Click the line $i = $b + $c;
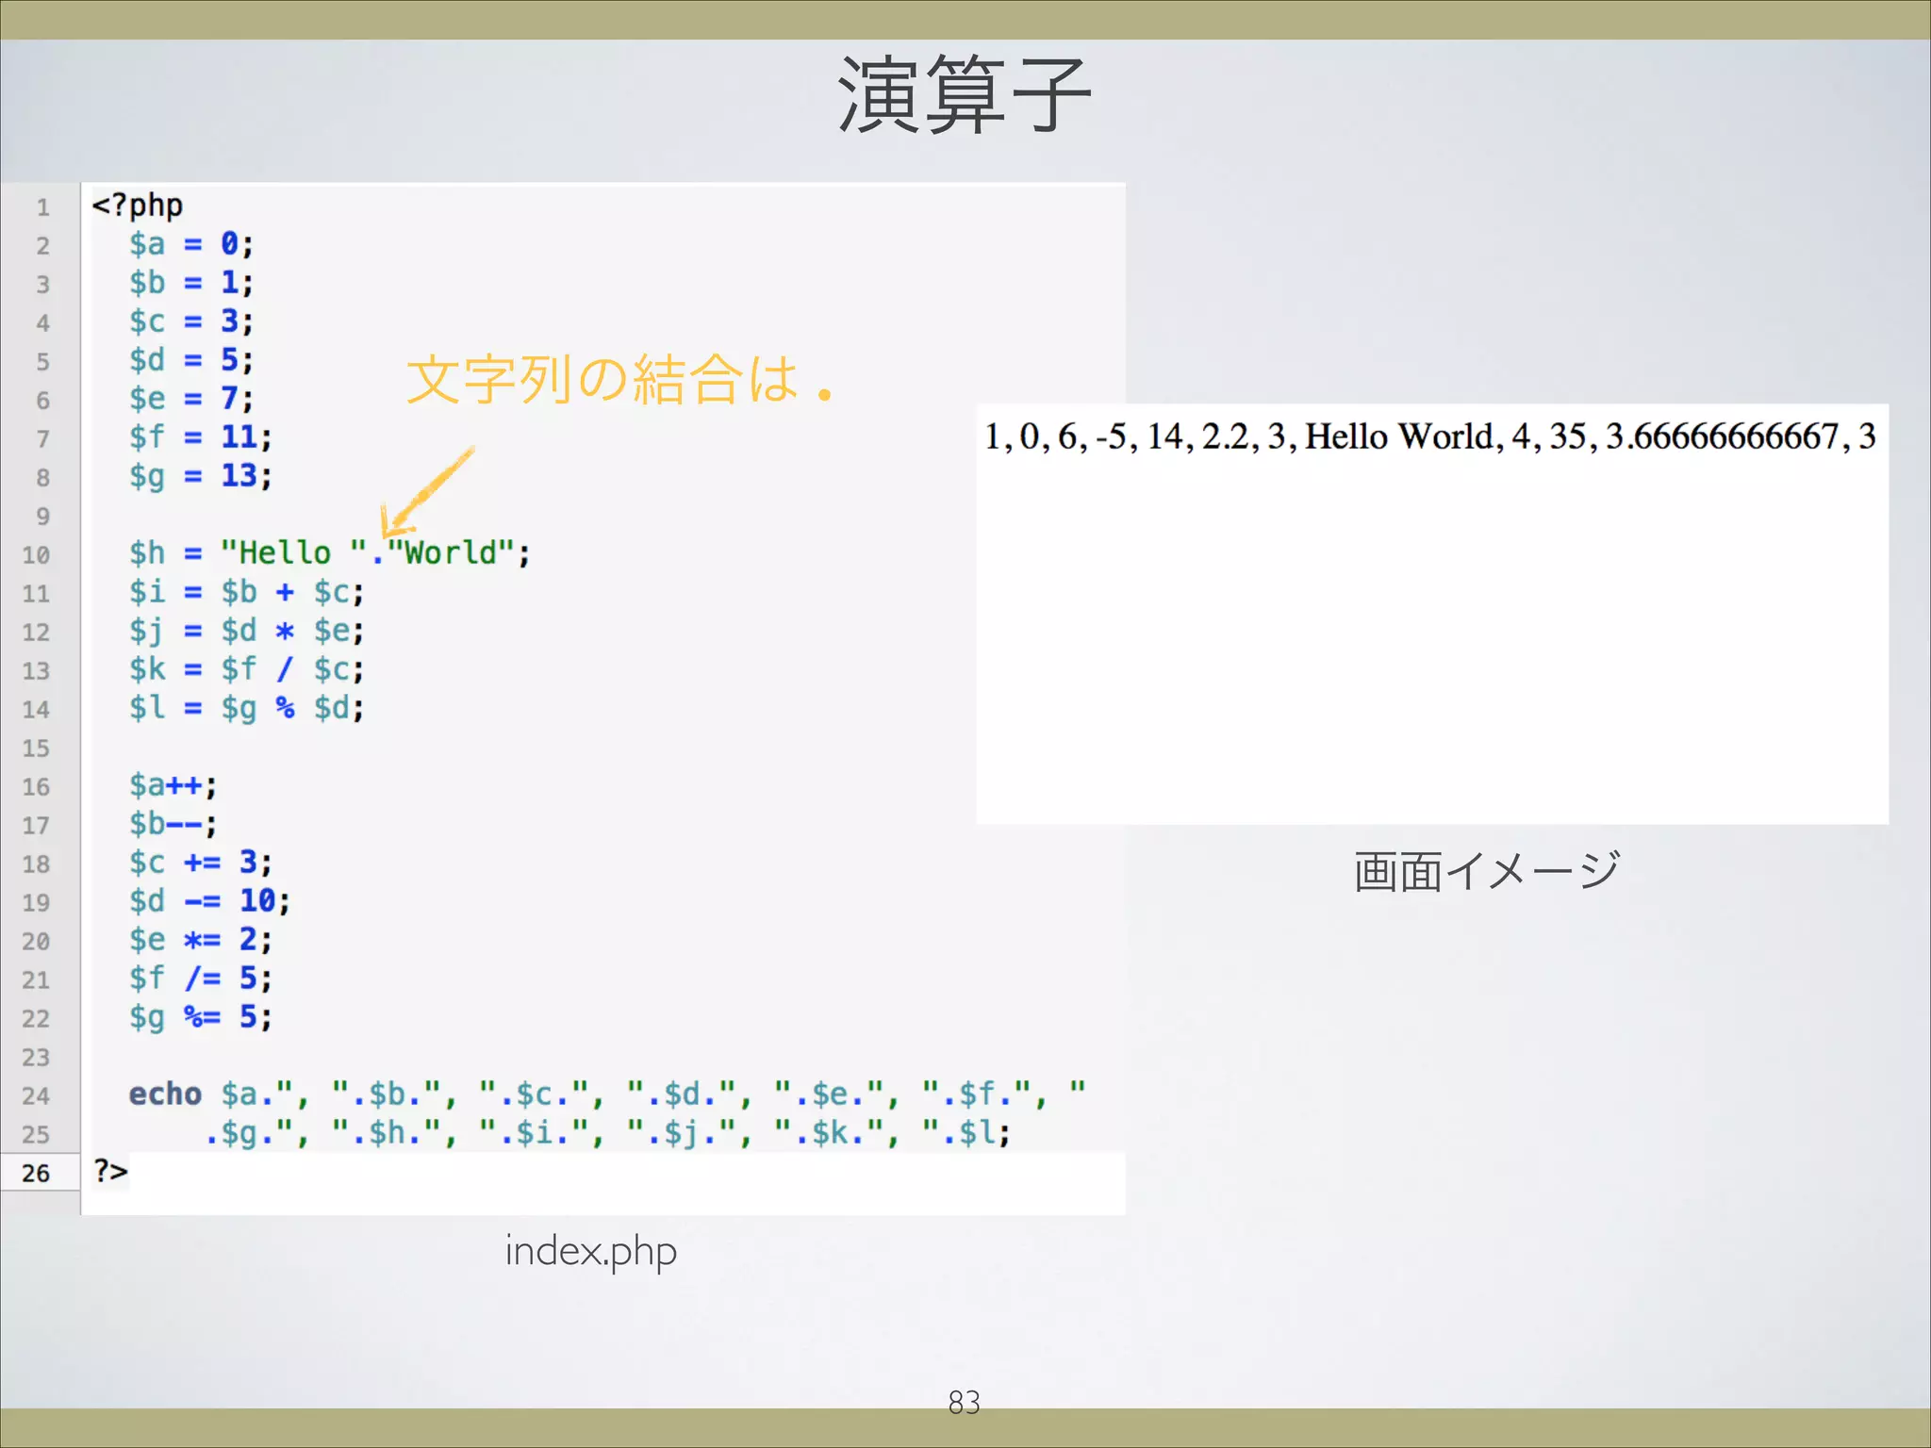Image resolution: width=1931 pixels, height=1448 pixels. pyautogui.click(x=246, y=592)
